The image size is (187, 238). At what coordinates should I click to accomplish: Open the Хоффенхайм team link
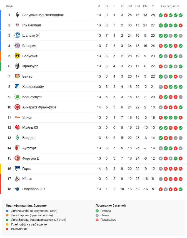[x=33, y=87]
